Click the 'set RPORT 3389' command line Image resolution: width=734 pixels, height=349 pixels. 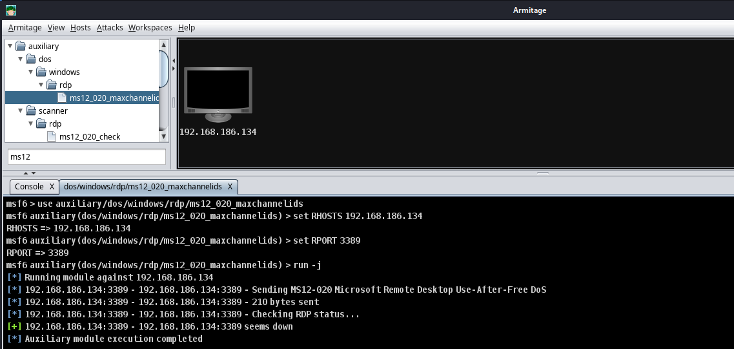(x=183, y=241)
